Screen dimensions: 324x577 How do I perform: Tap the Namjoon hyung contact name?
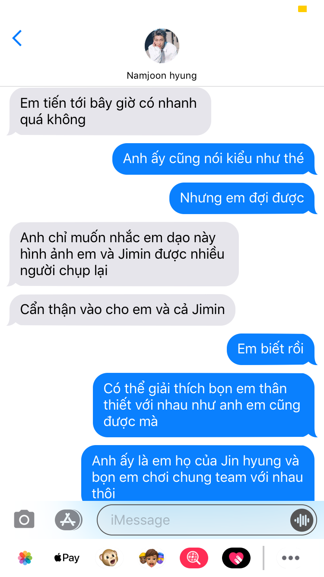162,75
